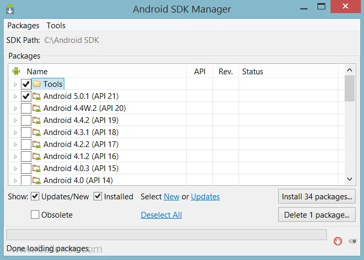The height and width of the screenshot is (260, 364).
Task: Click the Install 34 packages button
Action: tap(317, 197)
